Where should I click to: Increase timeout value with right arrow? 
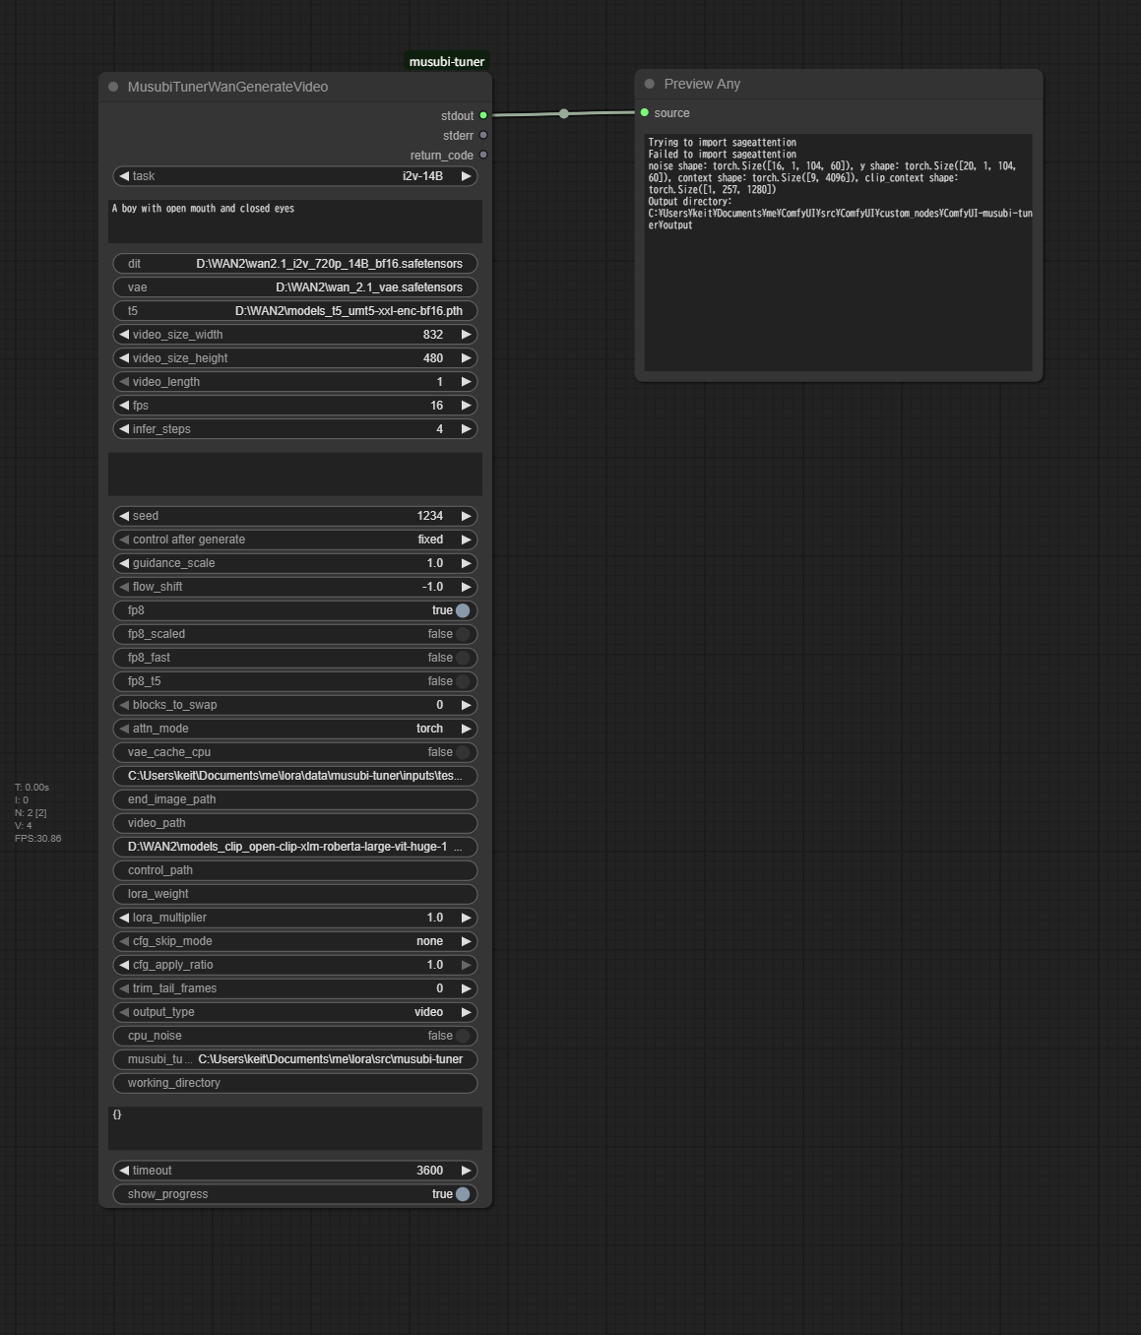[467, 1171]
